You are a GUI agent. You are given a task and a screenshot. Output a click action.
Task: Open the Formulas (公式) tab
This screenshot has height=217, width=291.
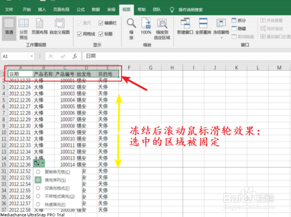point(80,9)
